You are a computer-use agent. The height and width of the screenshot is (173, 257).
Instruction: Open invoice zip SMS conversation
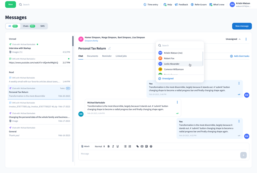[x=39, y=105]
